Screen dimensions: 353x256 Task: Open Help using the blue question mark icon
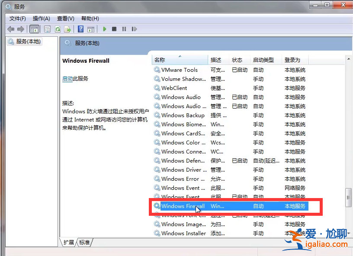(80, 29)
